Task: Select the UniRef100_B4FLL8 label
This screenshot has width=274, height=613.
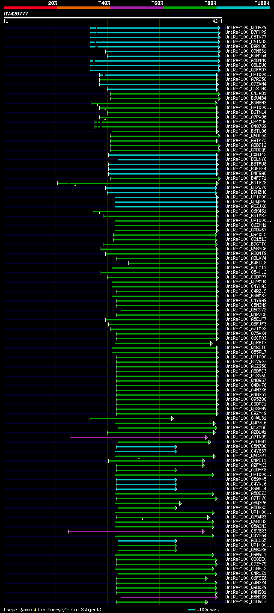Action: tap(246, 263)
